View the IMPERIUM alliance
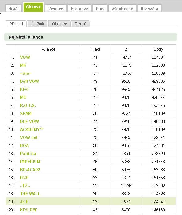The height and width of the screenshot is (215, 182). point(30,162)
